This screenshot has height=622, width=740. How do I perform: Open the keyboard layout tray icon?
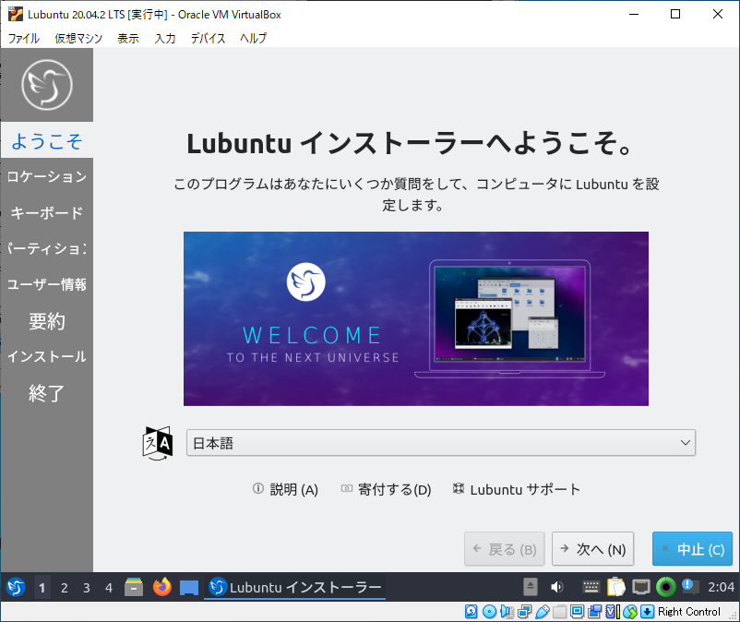[591, 587]
